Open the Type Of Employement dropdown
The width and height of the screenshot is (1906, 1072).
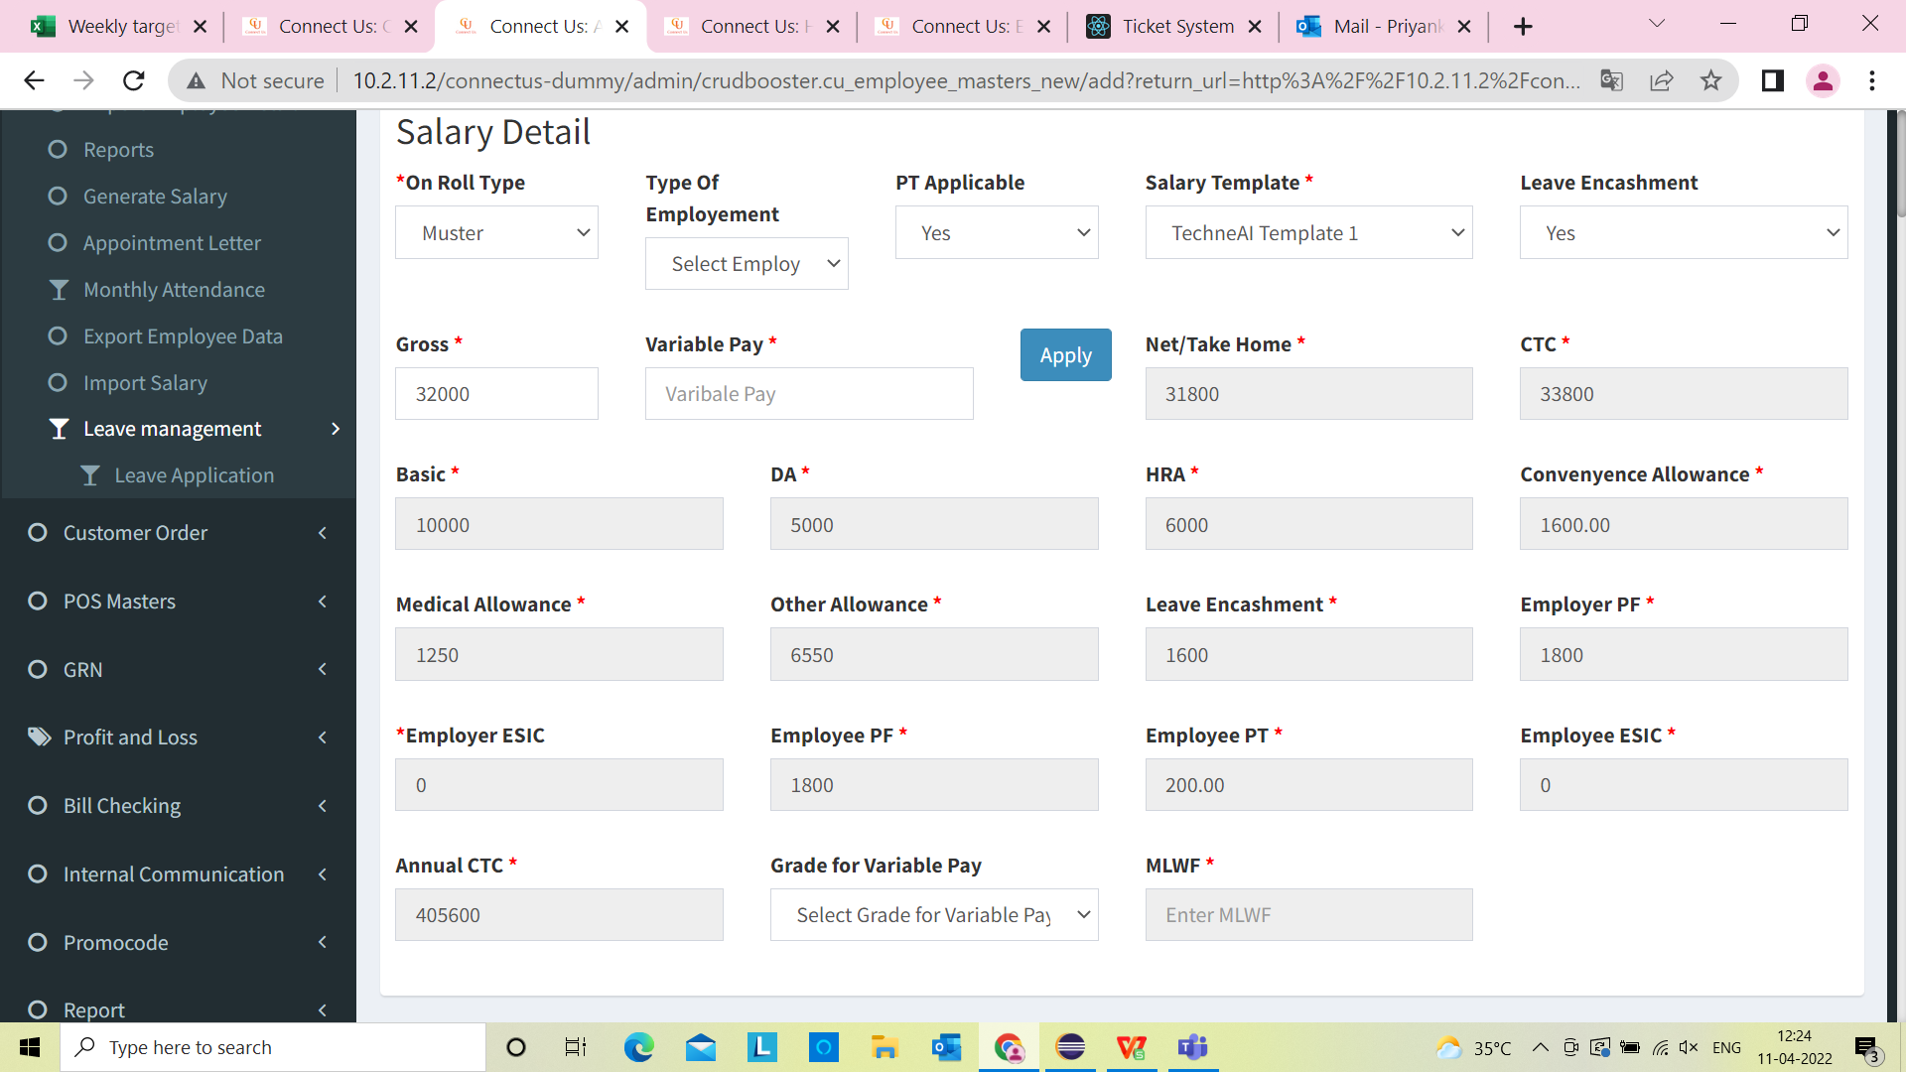point(747,264)
